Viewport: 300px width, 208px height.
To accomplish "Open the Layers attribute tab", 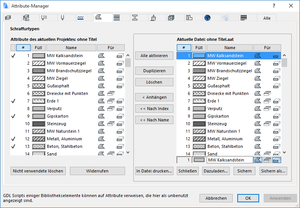I will [8, 18].
